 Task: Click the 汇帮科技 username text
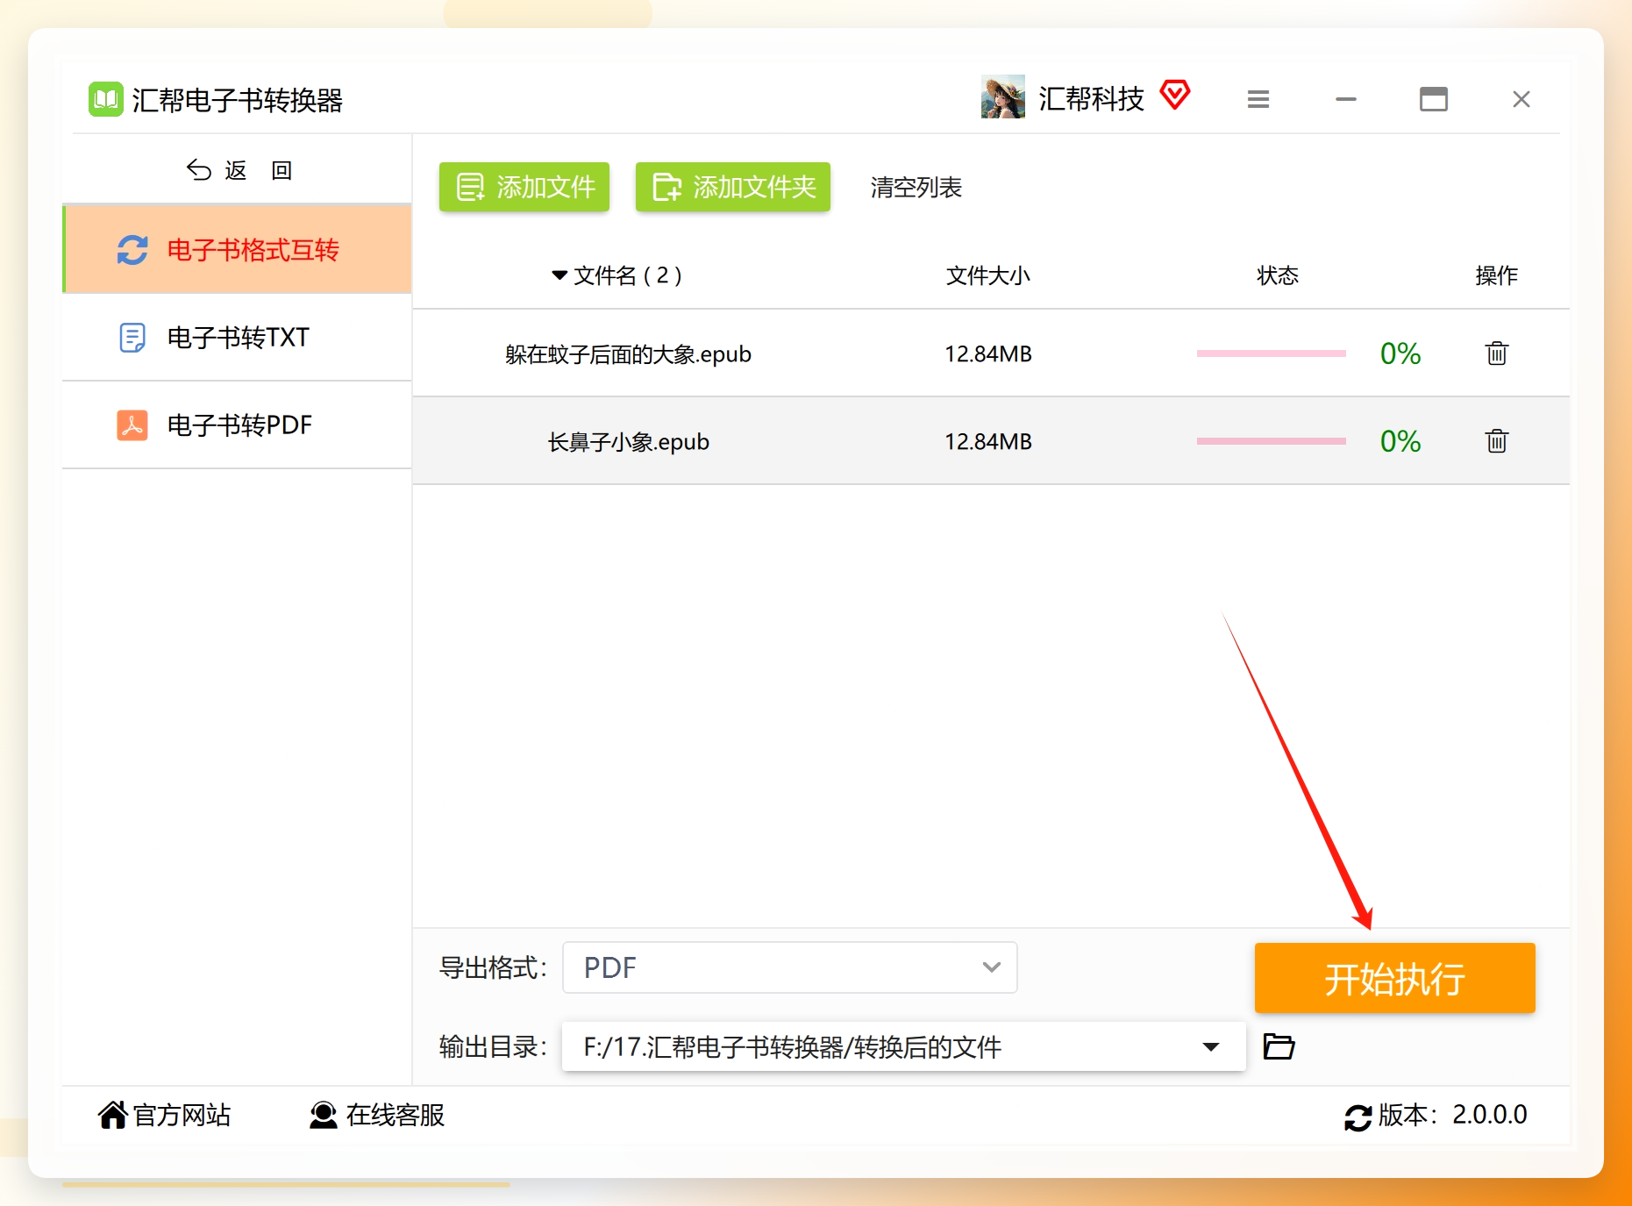(x=1091, y=99)
